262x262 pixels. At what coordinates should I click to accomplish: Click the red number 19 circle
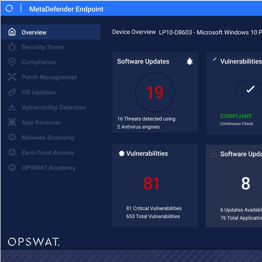tap(155, 92)
